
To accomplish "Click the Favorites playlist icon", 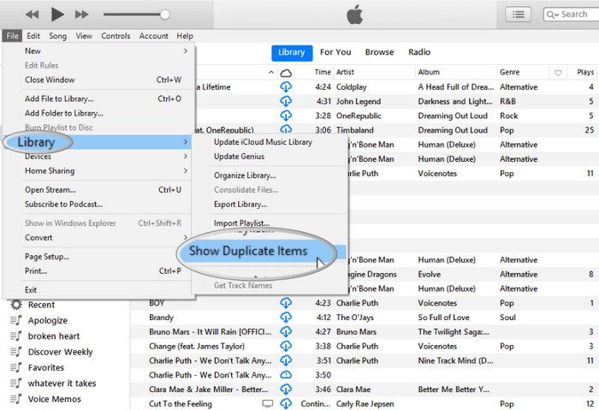I will point(15,367).
